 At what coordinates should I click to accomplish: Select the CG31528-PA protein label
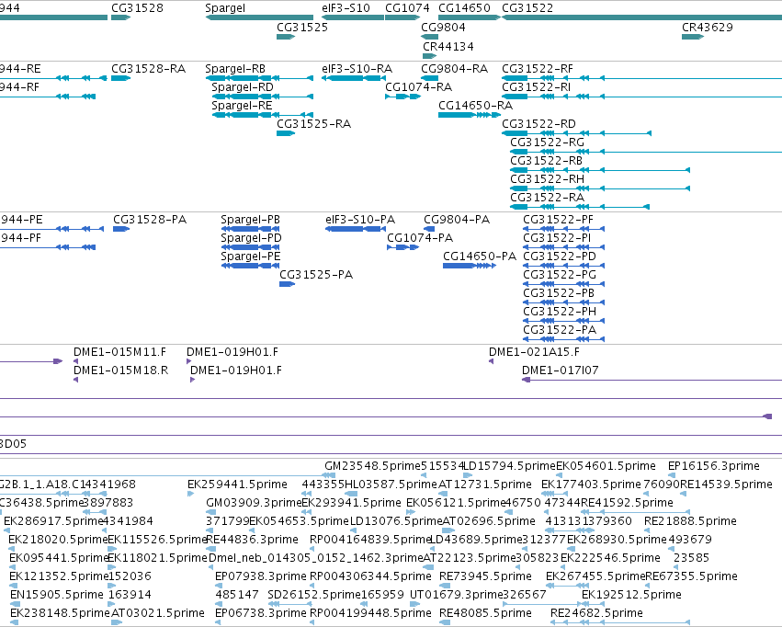tap(150, 220)
